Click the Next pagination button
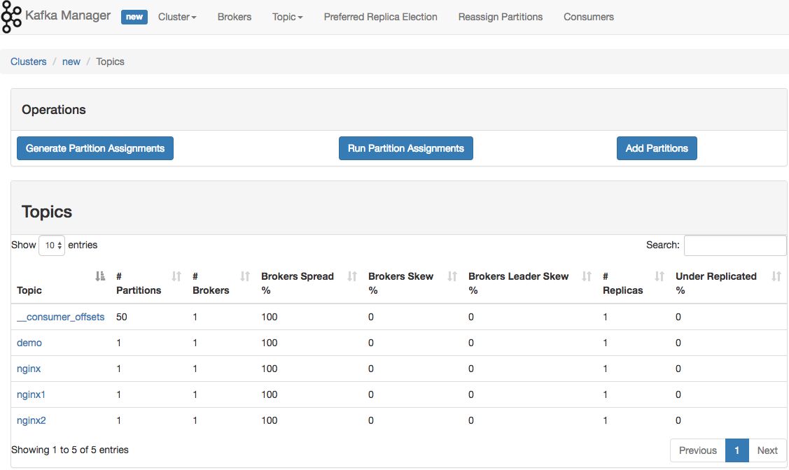 (x=767, y=450)
